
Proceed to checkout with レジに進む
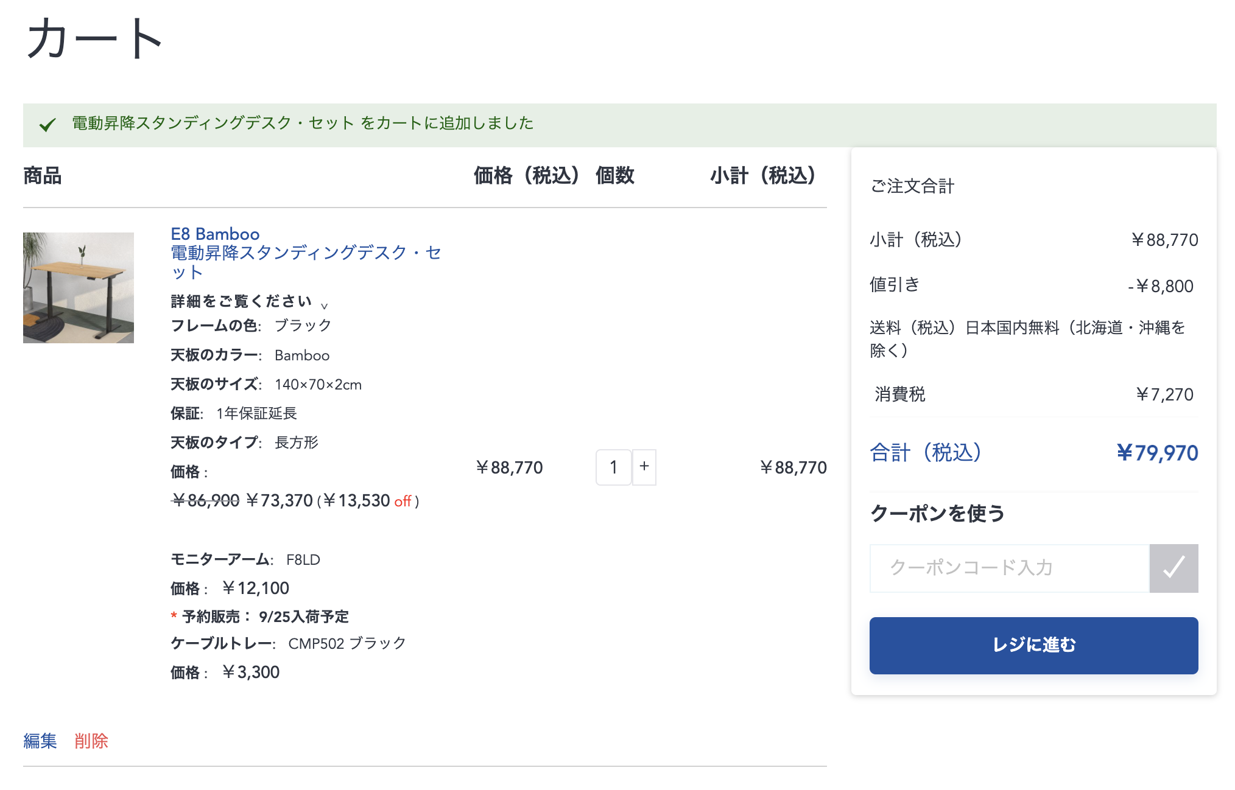(1033, 645)
